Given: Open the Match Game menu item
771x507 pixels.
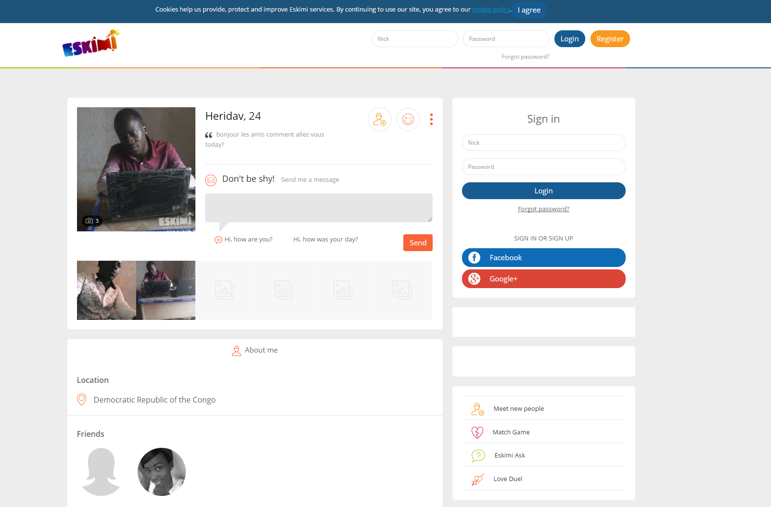Looking at the screenshot, I should coord(543,432).
